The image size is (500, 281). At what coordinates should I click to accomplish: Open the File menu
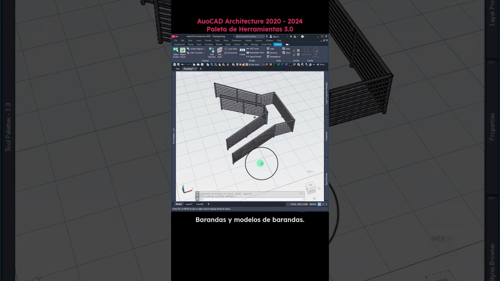(175, 41)
